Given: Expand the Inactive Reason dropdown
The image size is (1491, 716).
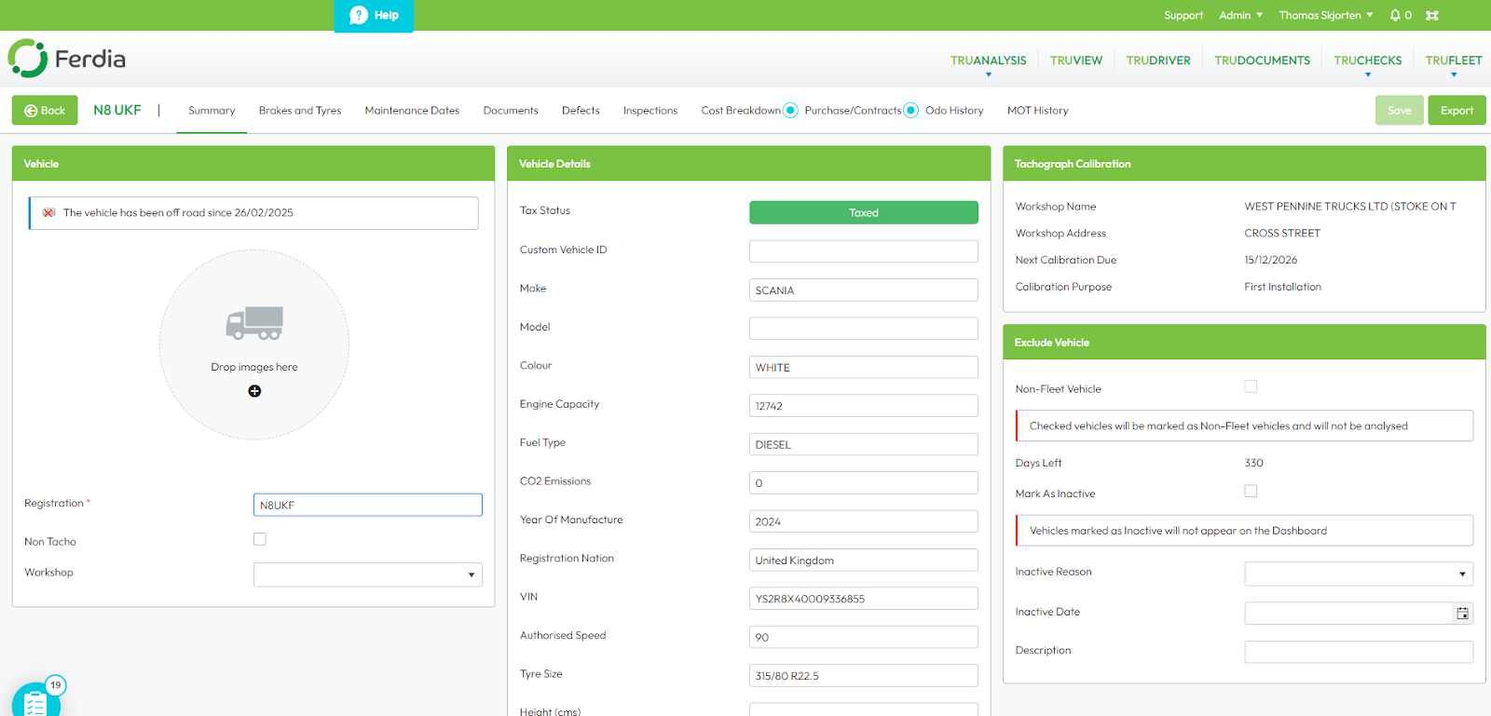Looking at the screenshot, I should coord(1359,574).
